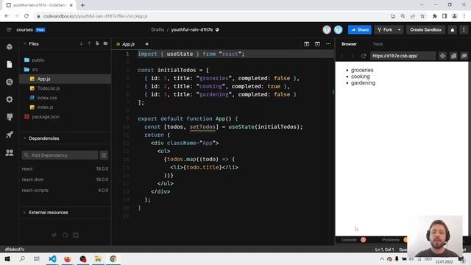Click the courses workspace name
471x265 pixels.
pyautogui.click(x=24, y=29)
